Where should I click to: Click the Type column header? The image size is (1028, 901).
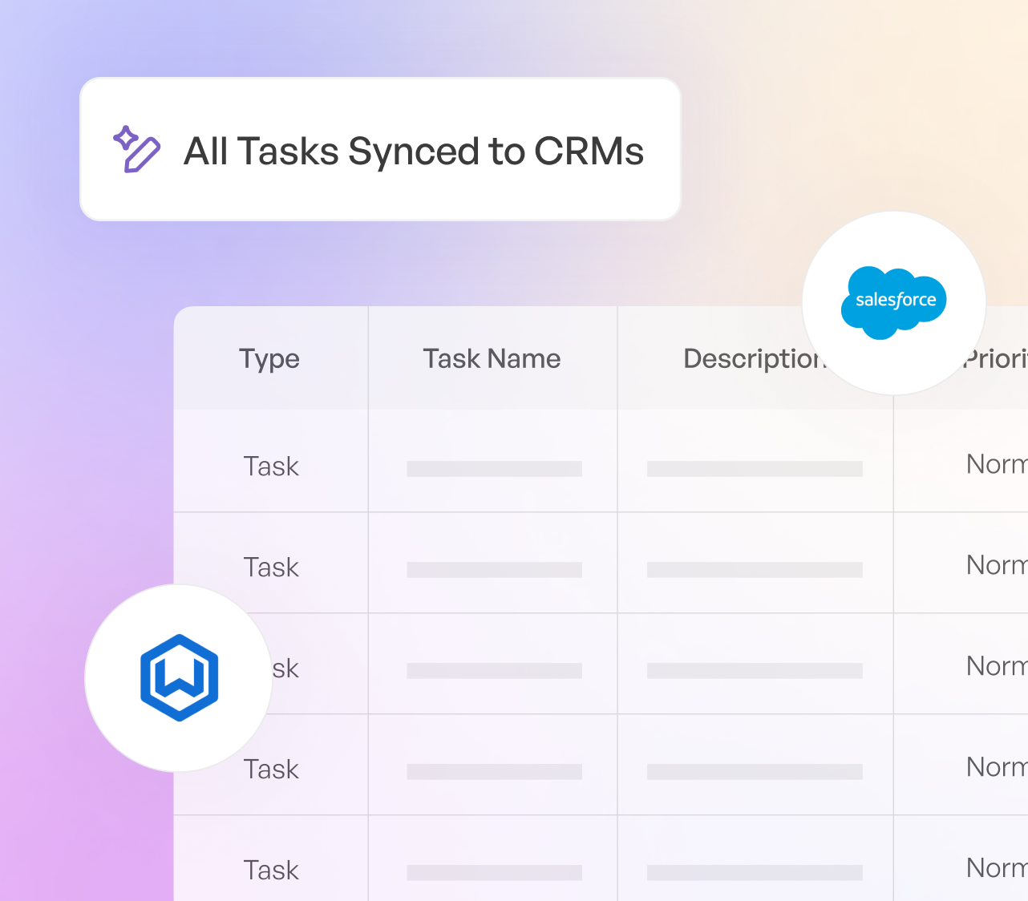269,358
